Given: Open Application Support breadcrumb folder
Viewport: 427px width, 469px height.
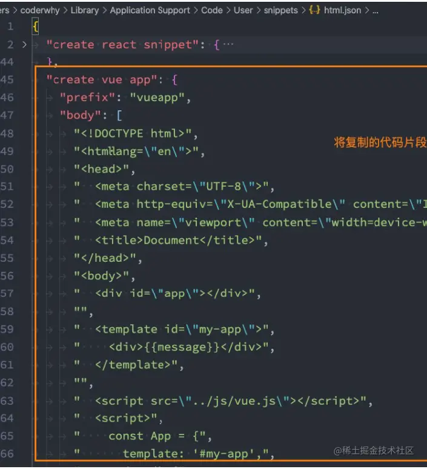Looking at the screenshot, I should click(150, 10).
